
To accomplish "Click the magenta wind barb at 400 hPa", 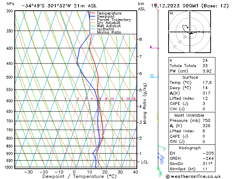I will click(154, 47).
